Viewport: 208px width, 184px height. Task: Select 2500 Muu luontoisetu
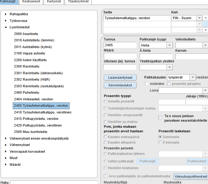pos(30,132)
